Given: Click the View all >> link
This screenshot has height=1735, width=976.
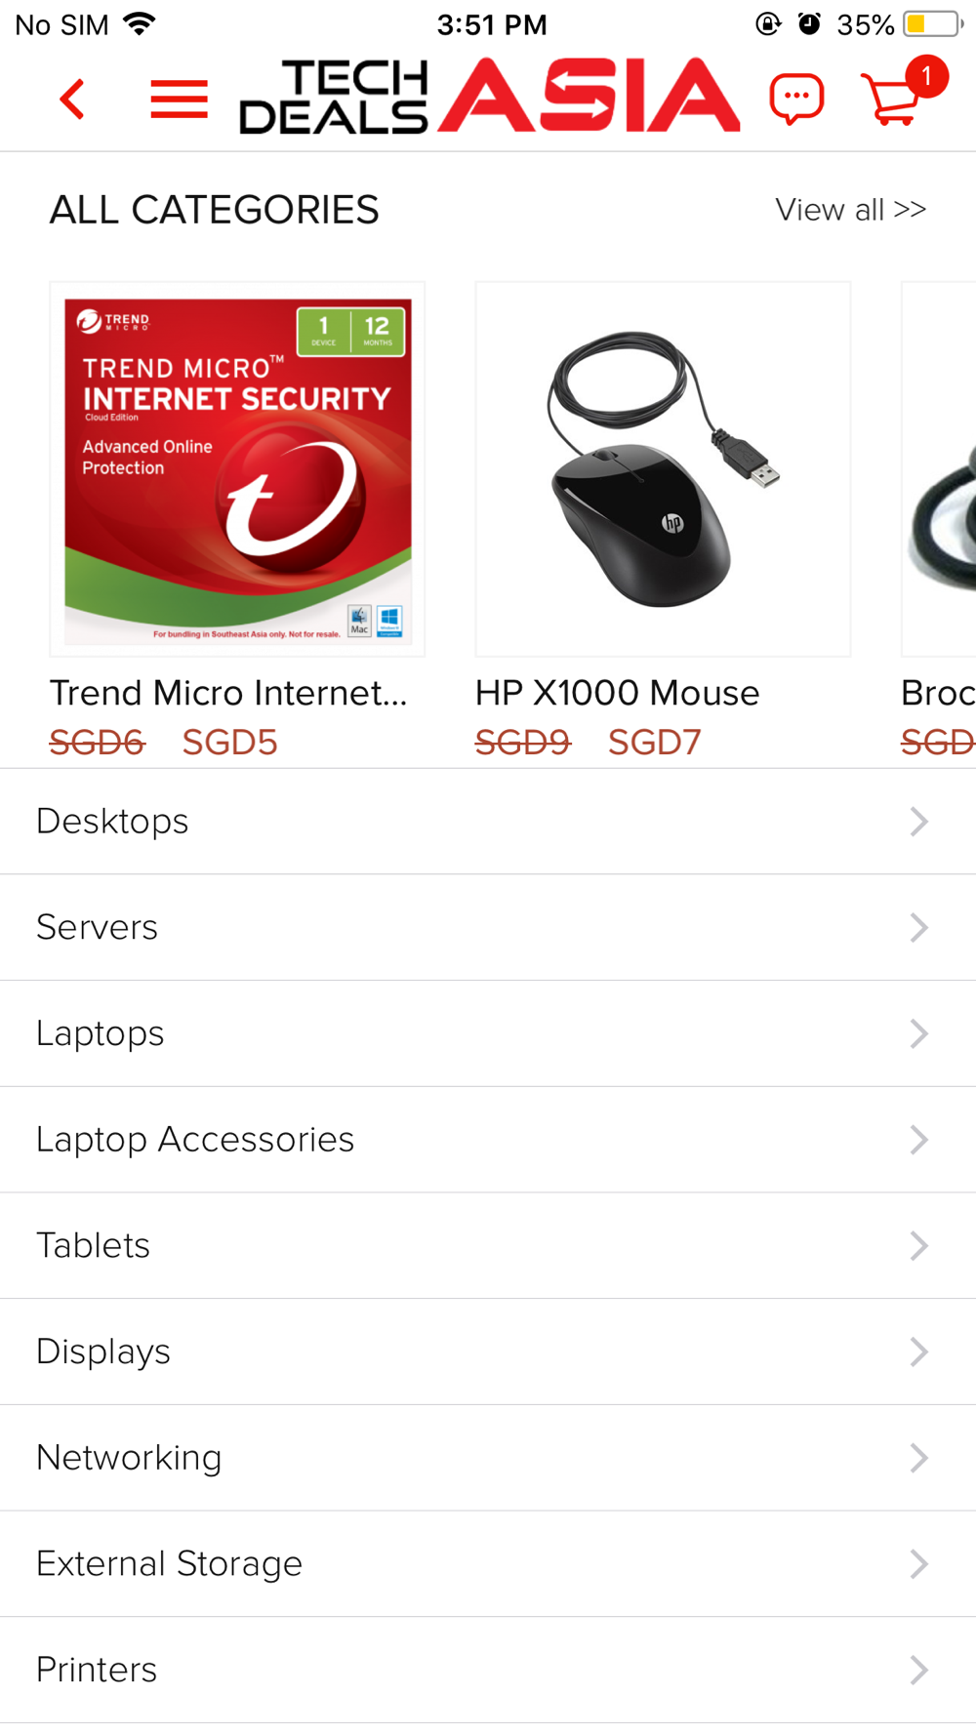Looking at the screenshot, I should tap(851, 209).
